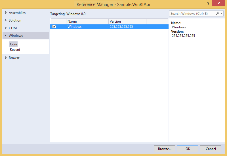Collapse the Windows category arrow
Image resolution: width=227 pixels, height=156 pixels.
tap(6, 36)
